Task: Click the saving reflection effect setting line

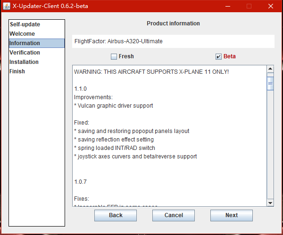Action: coord(114,140)
